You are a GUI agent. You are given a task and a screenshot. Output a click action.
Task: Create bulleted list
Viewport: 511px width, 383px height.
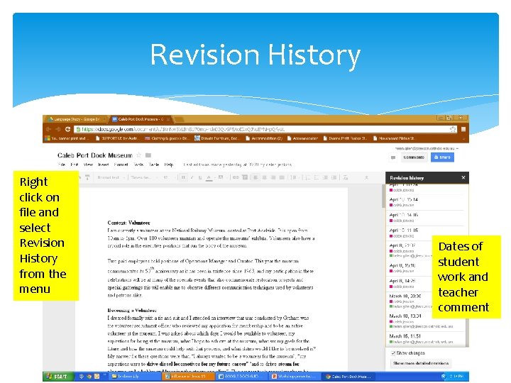tap(317, 177)
